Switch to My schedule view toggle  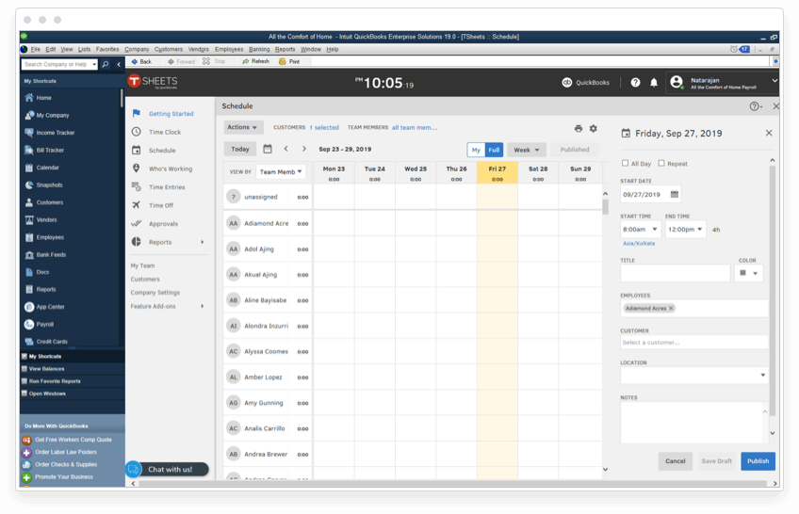pos(476,150)
